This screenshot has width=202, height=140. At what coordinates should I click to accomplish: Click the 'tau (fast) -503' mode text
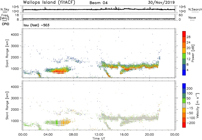pyautogui.click(x=36, y=25)
